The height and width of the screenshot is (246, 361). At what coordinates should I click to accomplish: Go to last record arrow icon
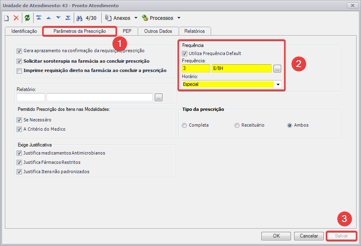[x=68, y=18]
